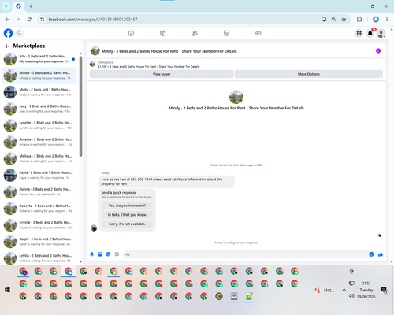394x315 pixels.
Task: Send quick response 'Sorry, it's not available.'
Action: (x=127, y=224)
